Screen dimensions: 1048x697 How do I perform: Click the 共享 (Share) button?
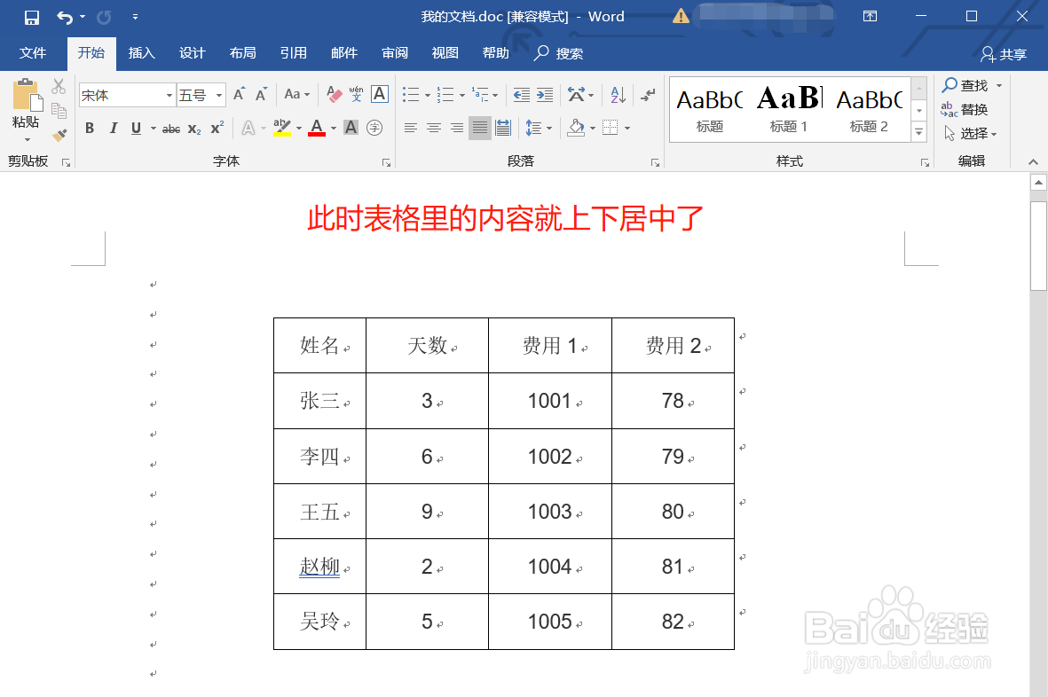(1003, 53)
